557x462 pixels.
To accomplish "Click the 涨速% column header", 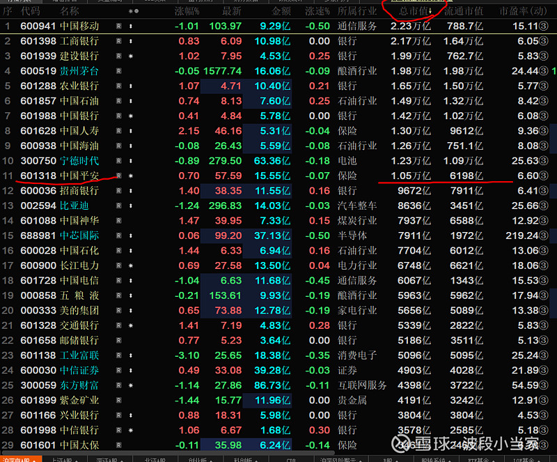I will tap(317, 11).
